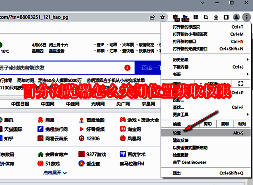Click the 剪切 edit button
The image size is (253, 185).
[207, 124]
